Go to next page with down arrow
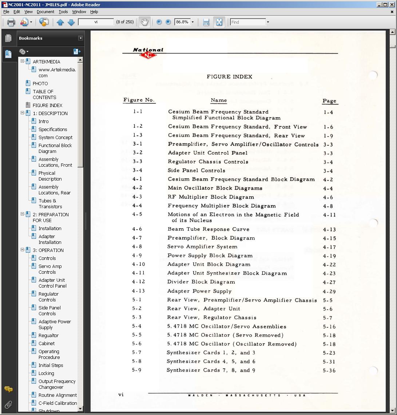Image resolution: width=397 pixels, height=415 pixels. pos(71,22)
